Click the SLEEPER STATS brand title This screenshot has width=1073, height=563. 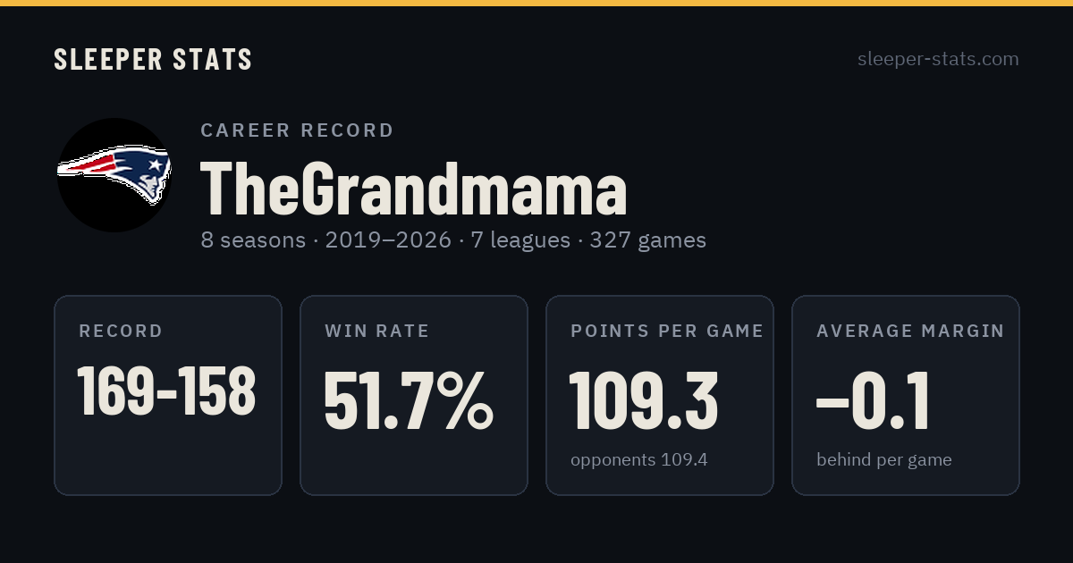pyautogui.click(x=153, y=60)
